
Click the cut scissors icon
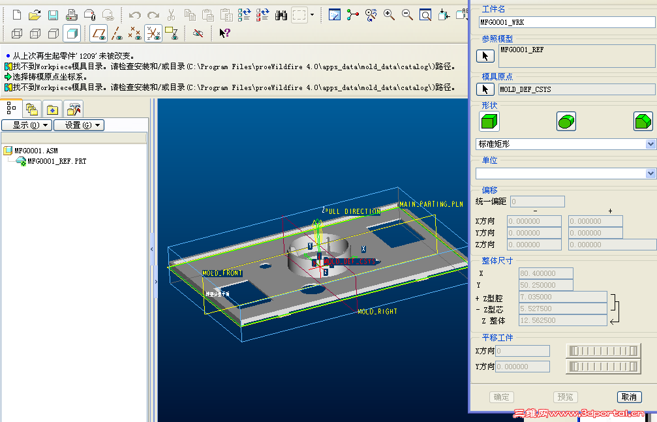[x=171, y=16]
